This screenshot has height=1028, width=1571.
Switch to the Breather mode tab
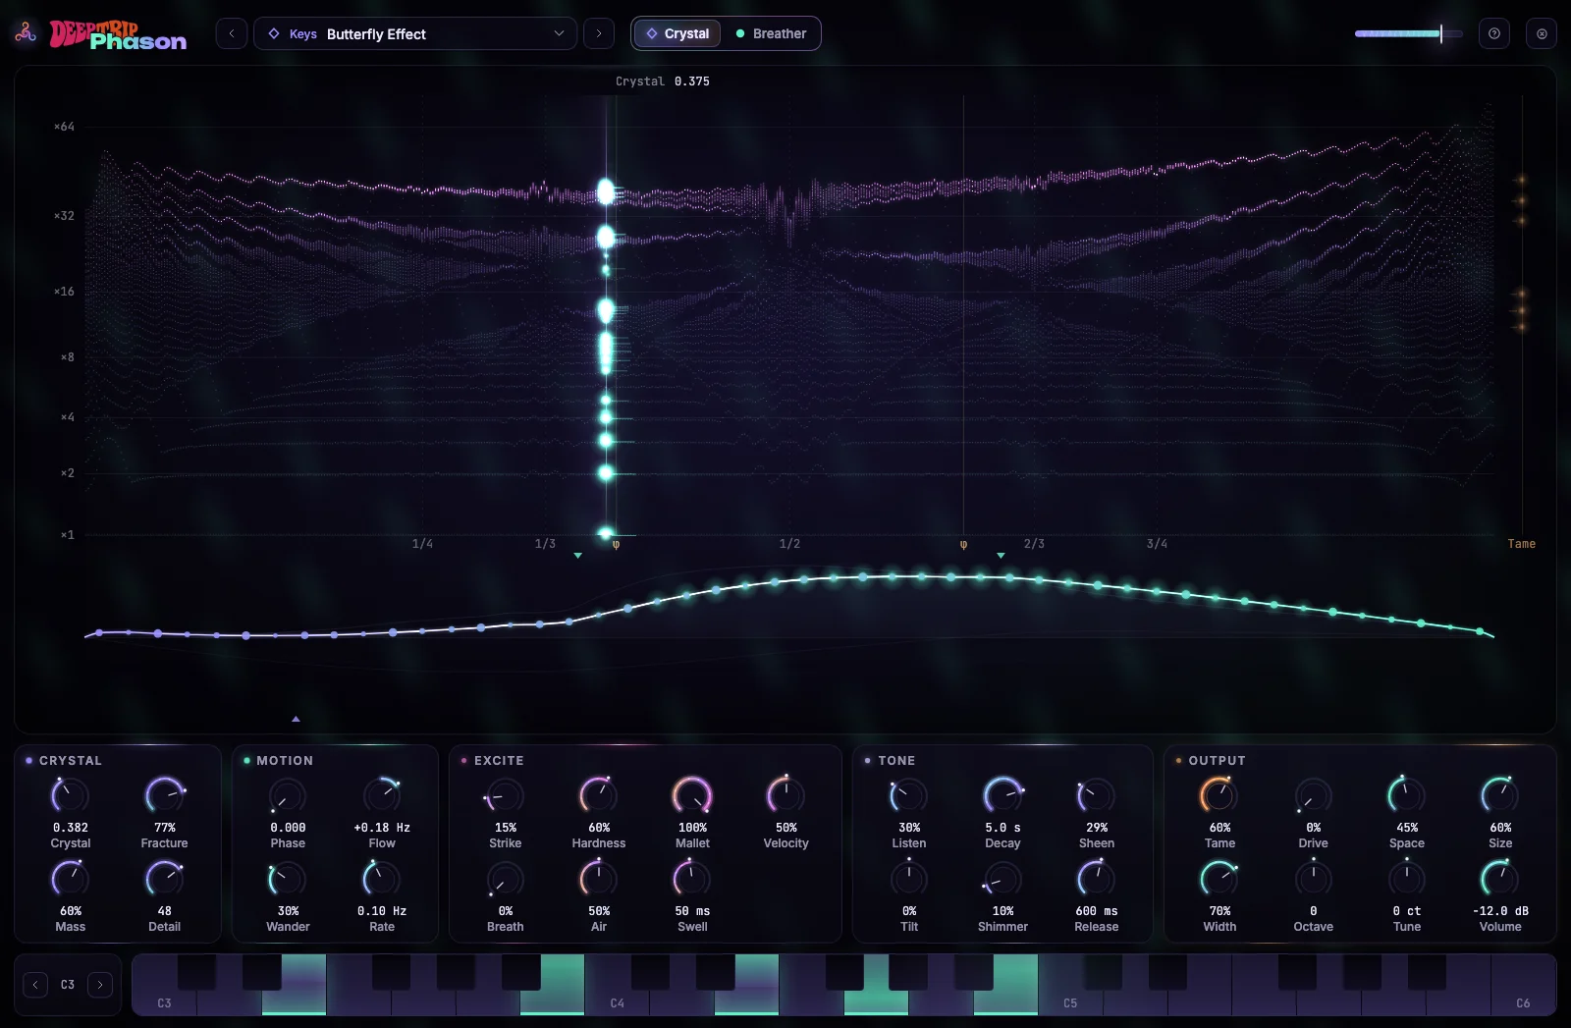(x=771, y=33)
